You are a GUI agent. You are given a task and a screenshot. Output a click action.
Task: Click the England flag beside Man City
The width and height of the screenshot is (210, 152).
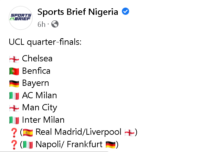coord(14,108)
